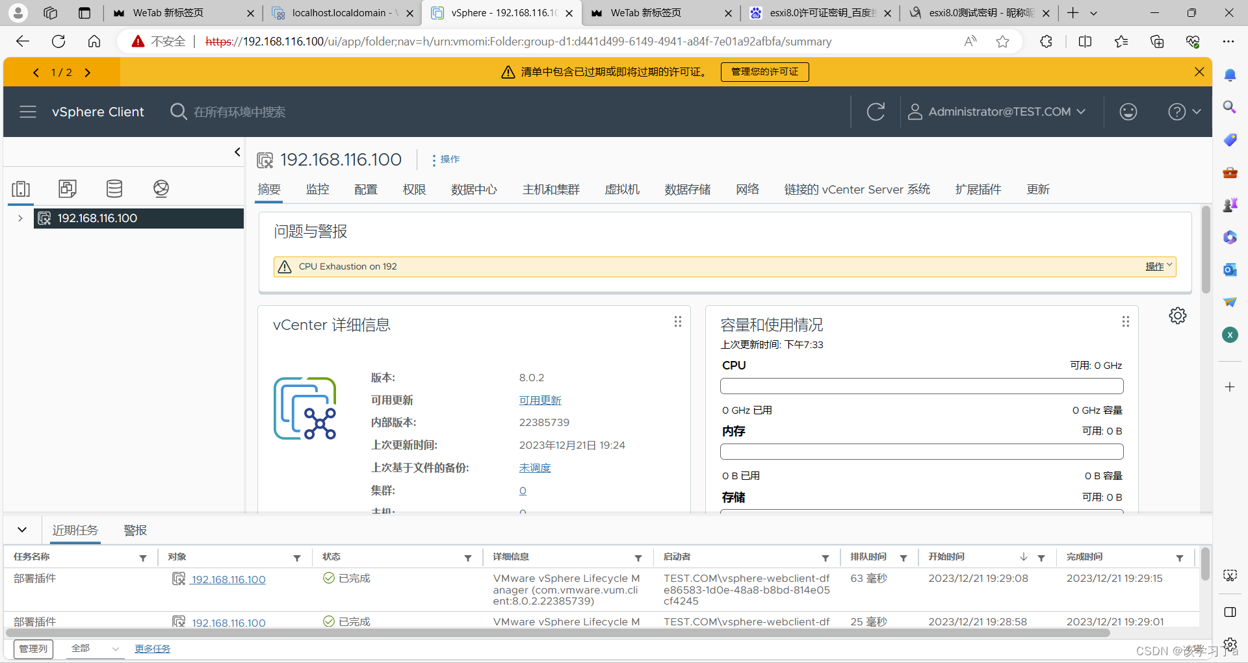1248x663 pixels.
Task: Click the CPU Exhaustion warning icon
Action: (285, 267)
